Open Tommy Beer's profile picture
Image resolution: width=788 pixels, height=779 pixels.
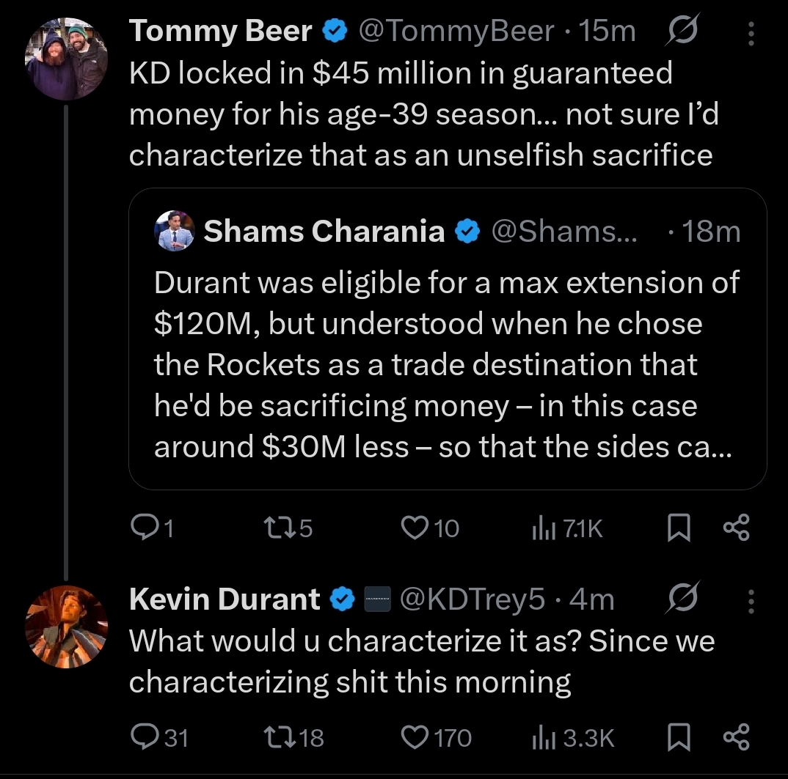coord(66,60)
